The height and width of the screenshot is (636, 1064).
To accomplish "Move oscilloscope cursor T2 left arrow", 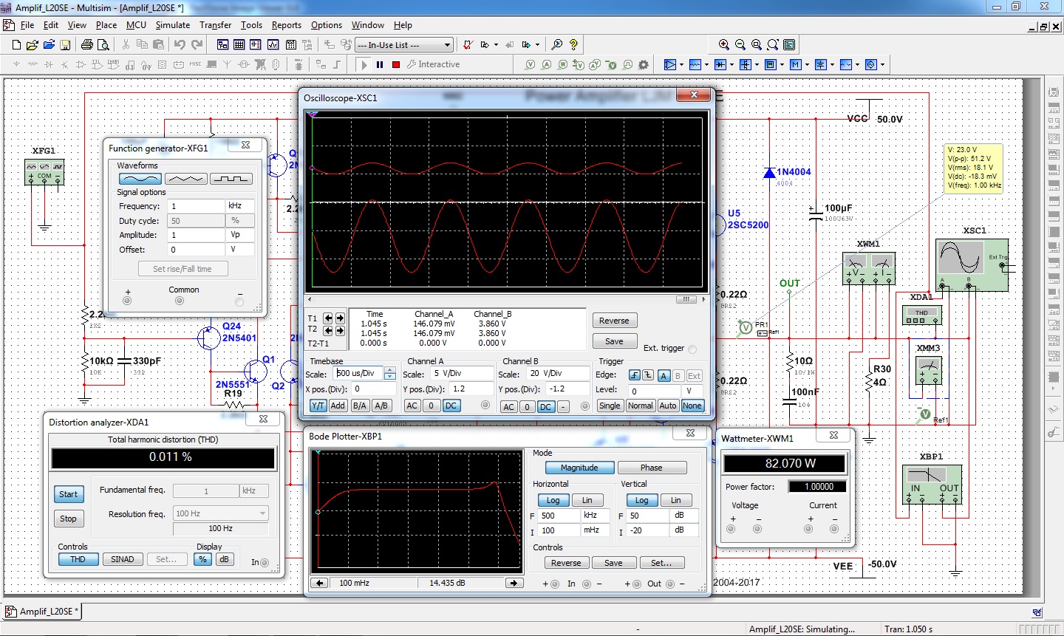I will pos(328,331).
